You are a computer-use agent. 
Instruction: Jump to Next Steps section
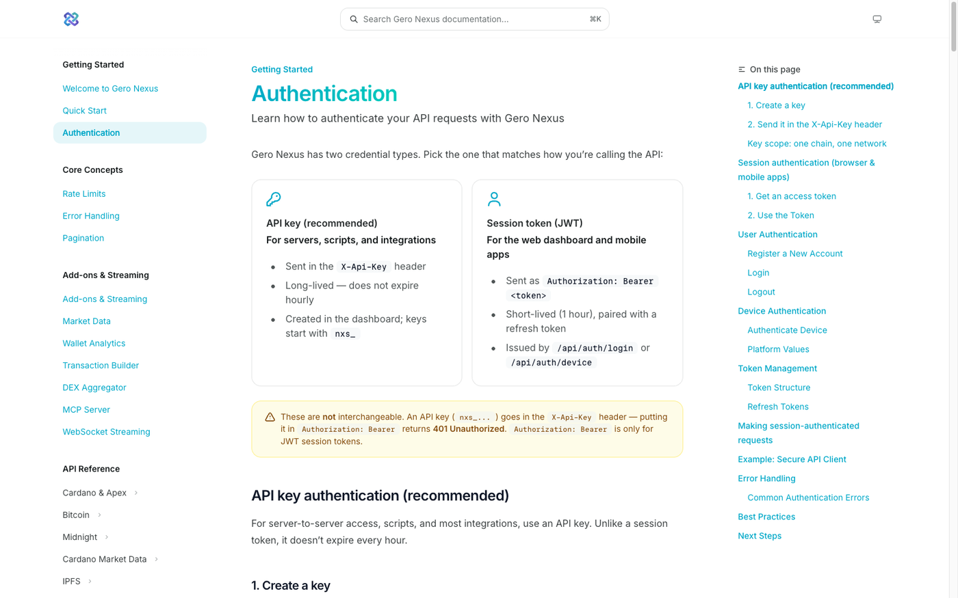(x=760, y=536)
